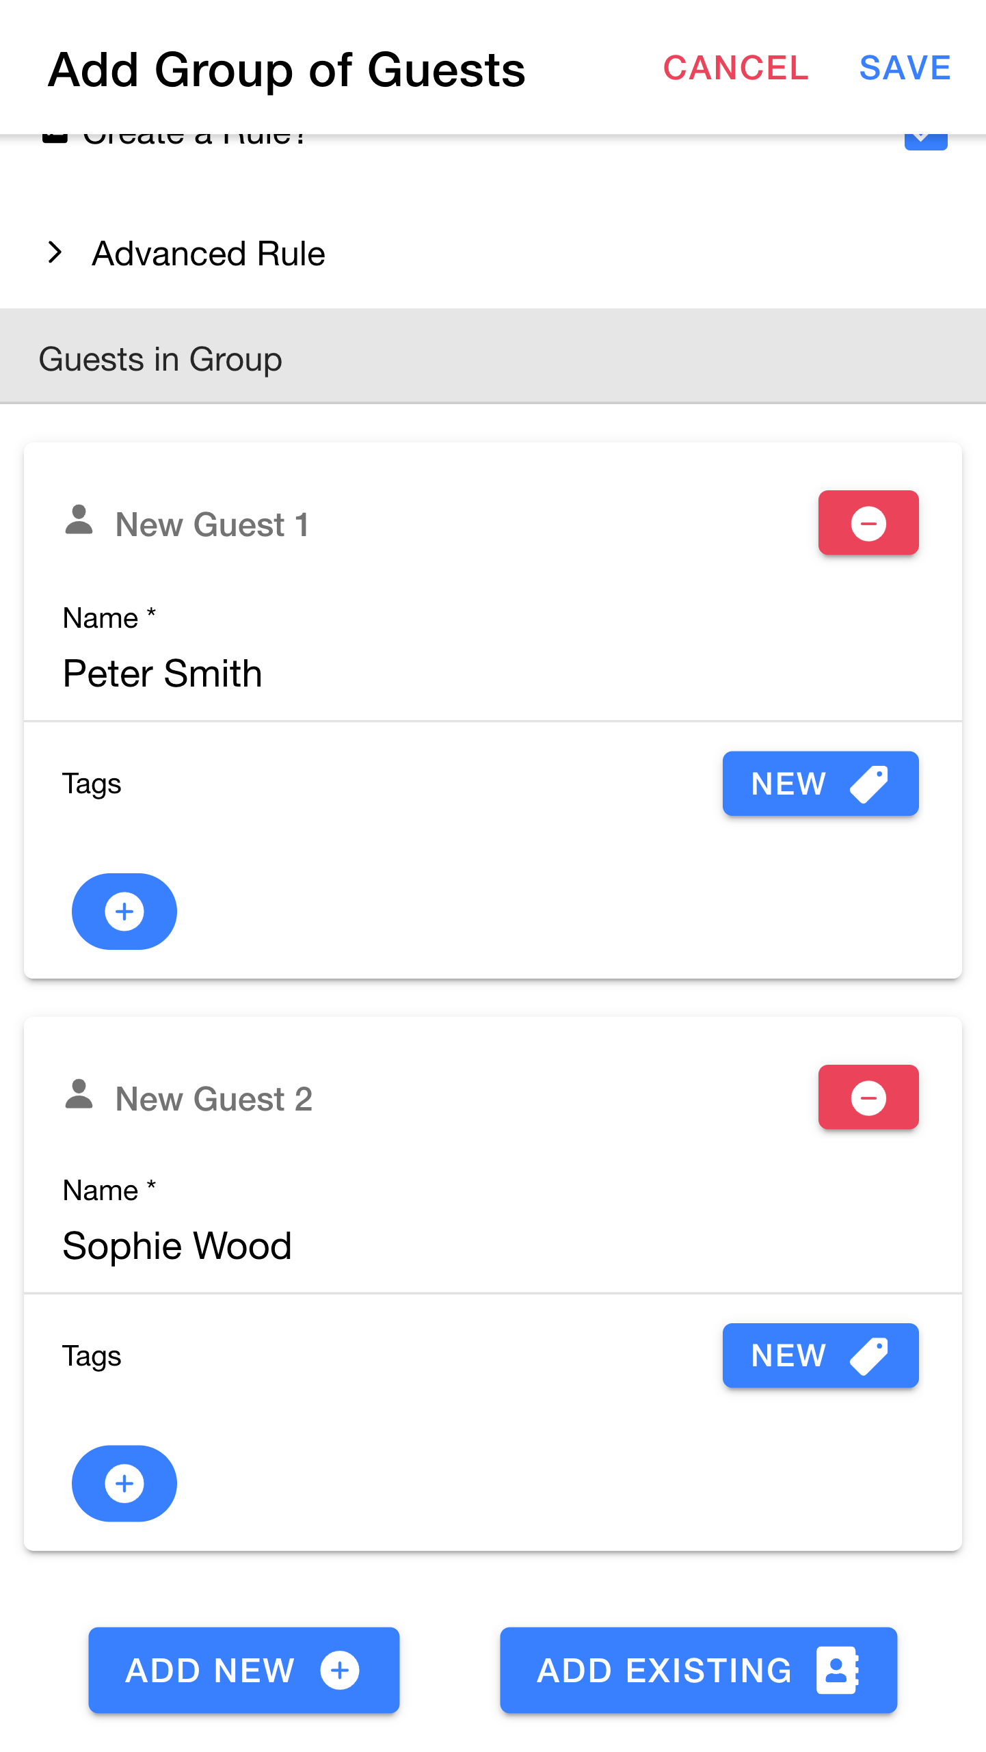Click the person icon beside New Guest 2
Screen dimensions: 986x1752
(x=79, y=1095)
